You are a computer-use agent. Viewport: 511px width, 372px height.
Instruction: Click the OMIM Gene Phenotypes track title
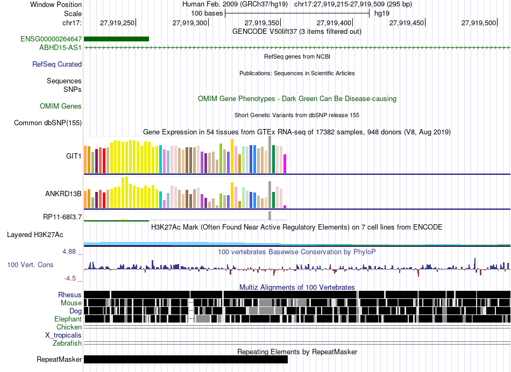pos(297,99)
